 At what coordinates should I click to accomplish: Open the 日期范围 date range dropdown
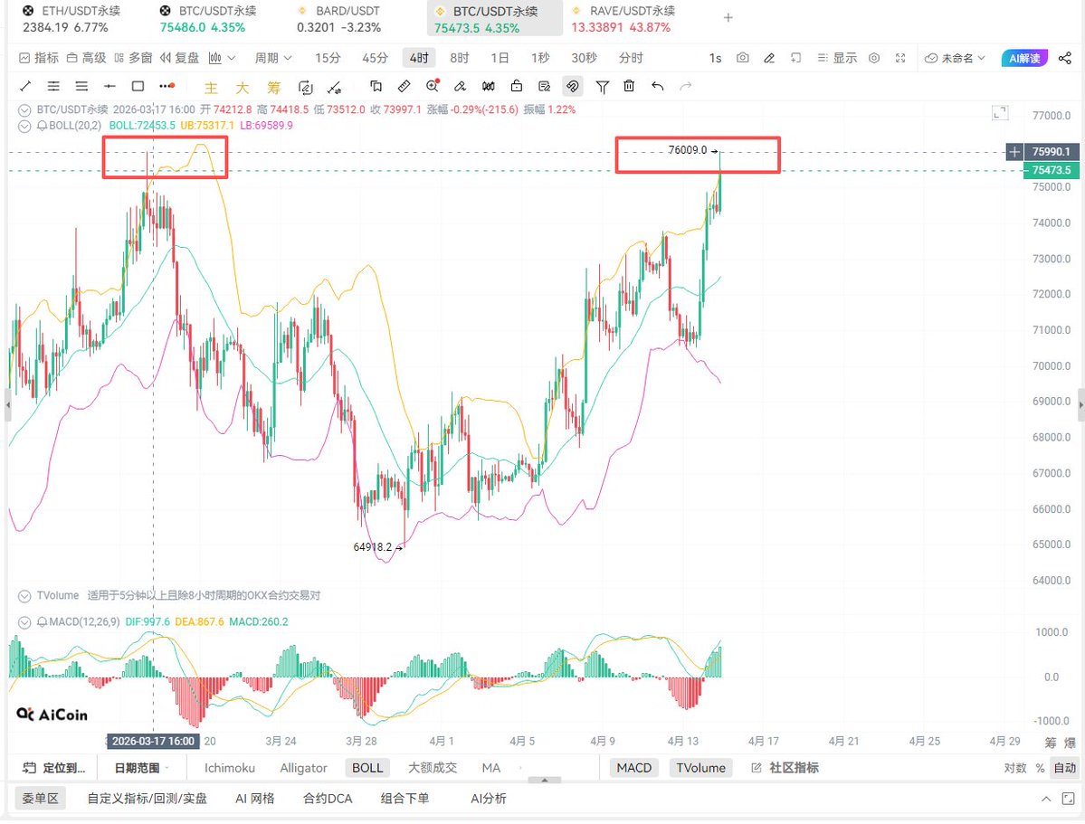tap(142, 768)
